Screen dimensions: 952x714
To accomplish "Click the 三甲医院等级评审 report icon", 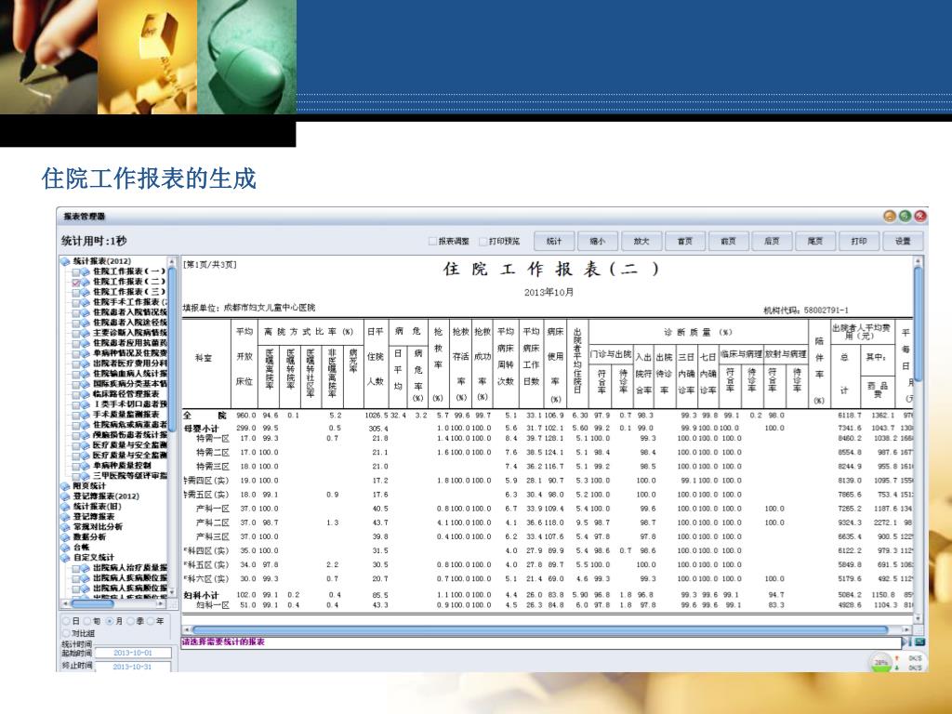I will click(x=86, y=476).
